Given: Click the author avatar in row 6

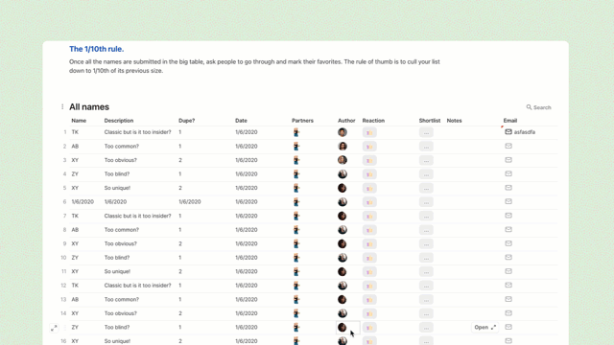Looking at the screenshot, I should (342, 202).
